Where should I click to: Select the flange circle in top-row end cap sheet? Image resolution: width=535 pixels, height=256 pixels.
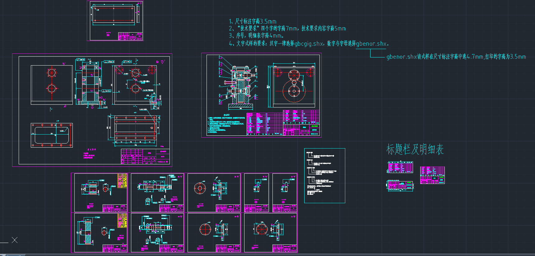coord(199,188)
